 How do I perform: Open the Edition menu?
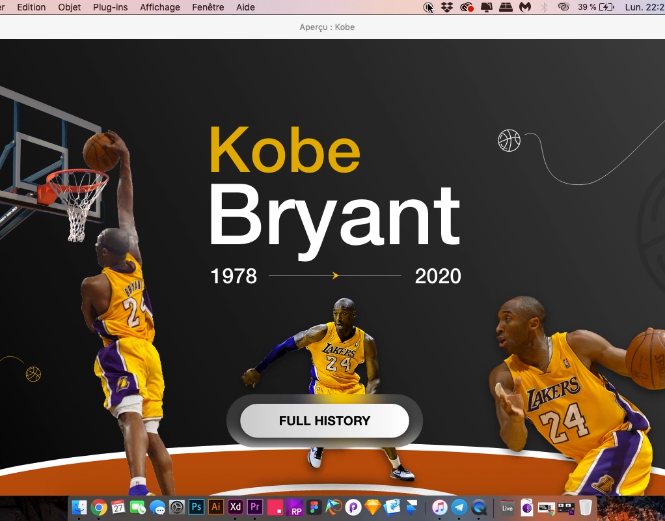31,7
